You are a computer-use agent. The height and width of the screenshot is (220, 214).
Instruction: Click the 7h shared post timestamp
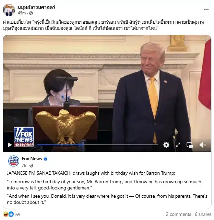[24, 165]
